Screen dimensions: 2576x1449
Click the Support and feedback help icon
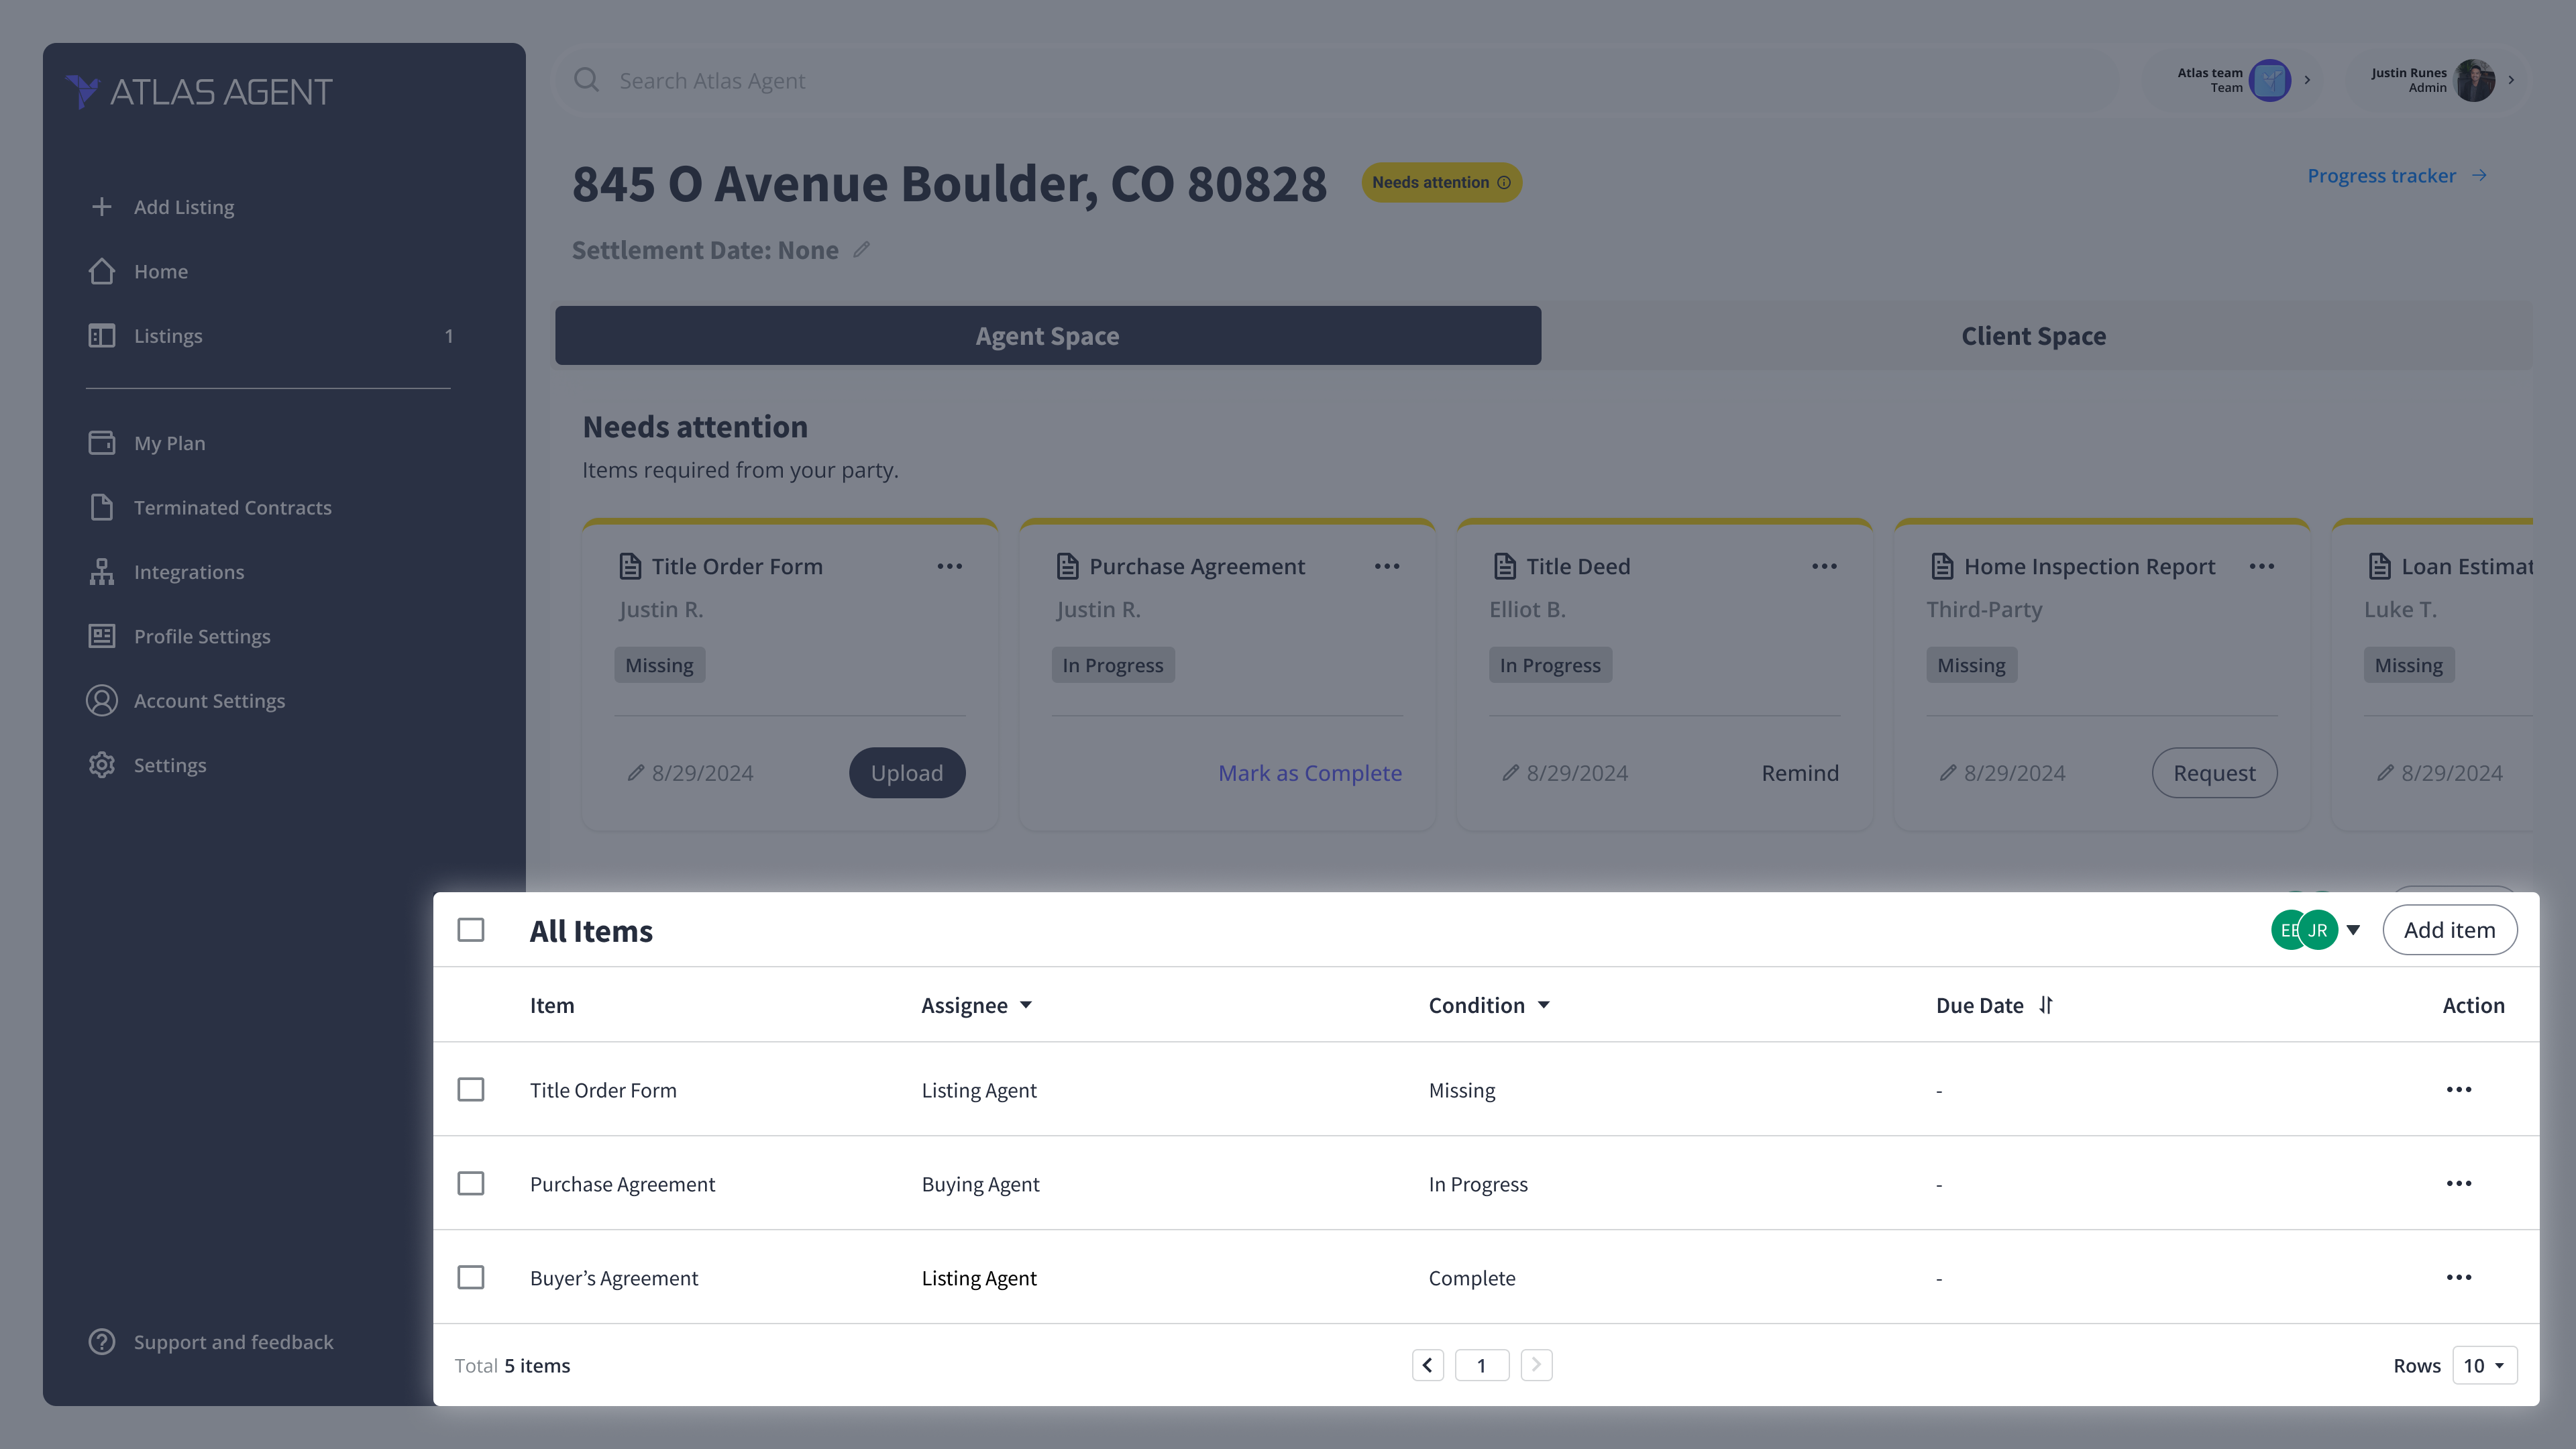click(101, 1342)
